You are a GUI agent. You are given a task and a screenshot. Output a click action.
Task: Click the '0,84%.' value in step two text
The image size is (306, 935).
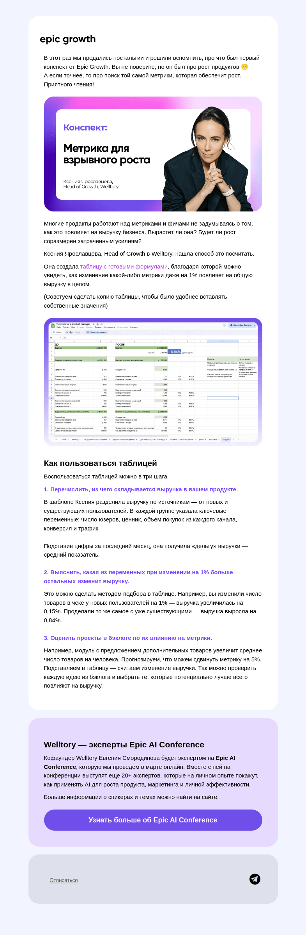pos(53,620)
